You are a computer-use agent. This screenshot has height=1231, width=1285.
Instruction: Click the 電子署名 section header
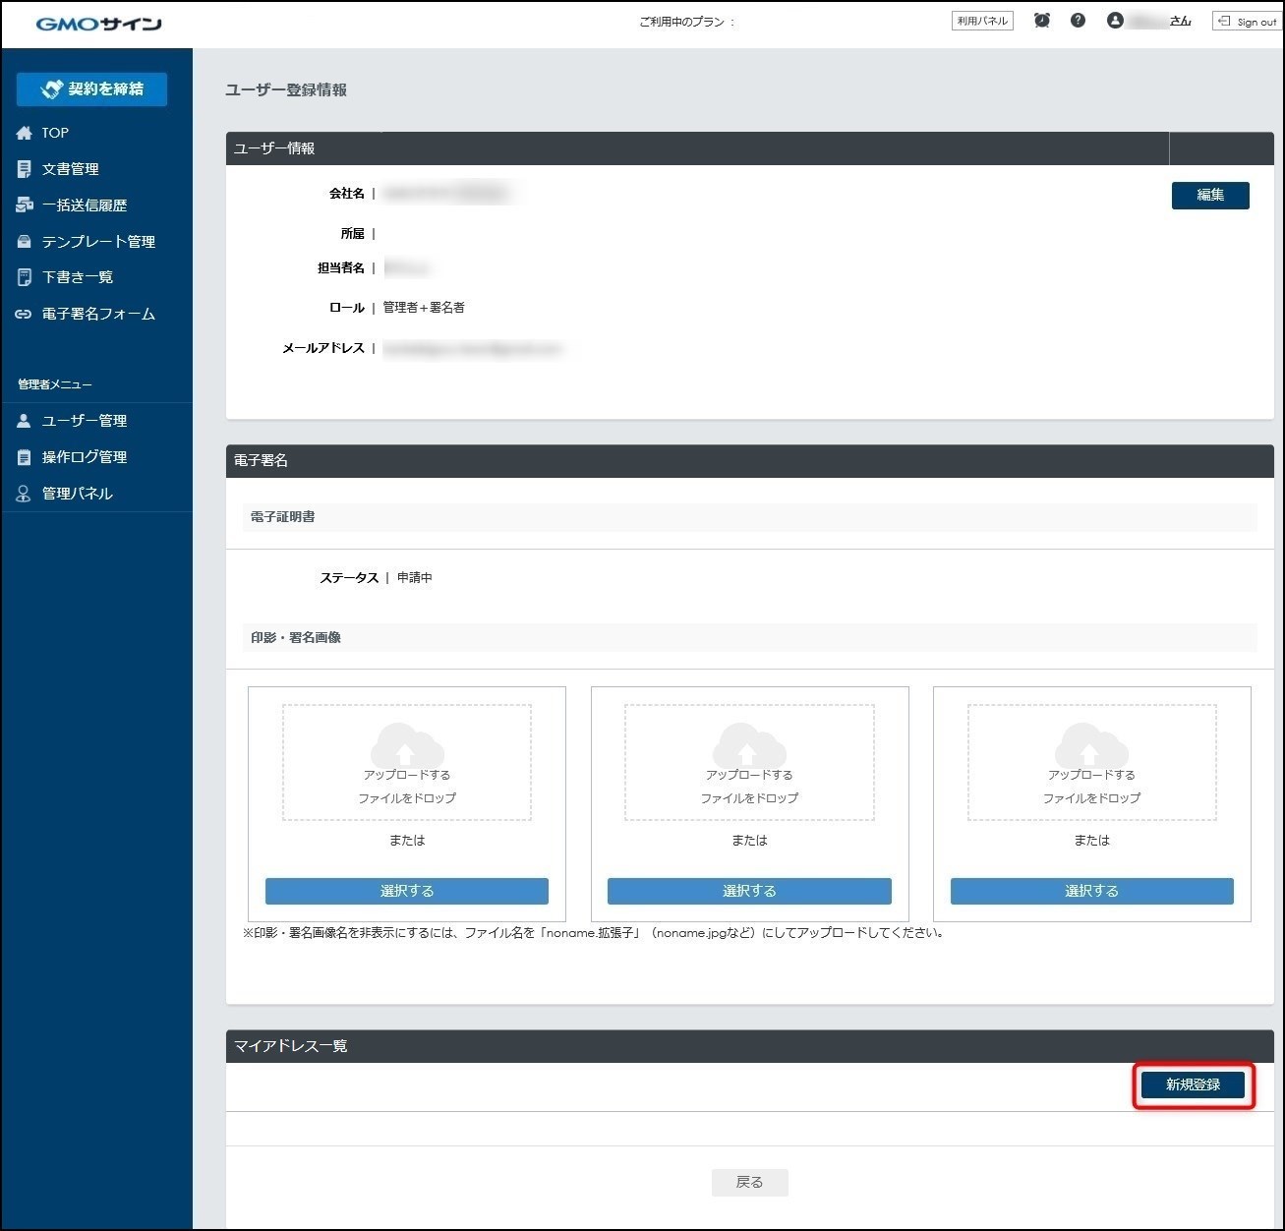coord(750,461)
